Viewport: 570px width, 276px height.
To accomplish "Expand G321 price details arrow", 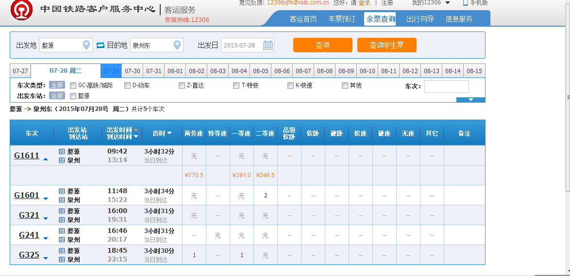I will point(46,219).
